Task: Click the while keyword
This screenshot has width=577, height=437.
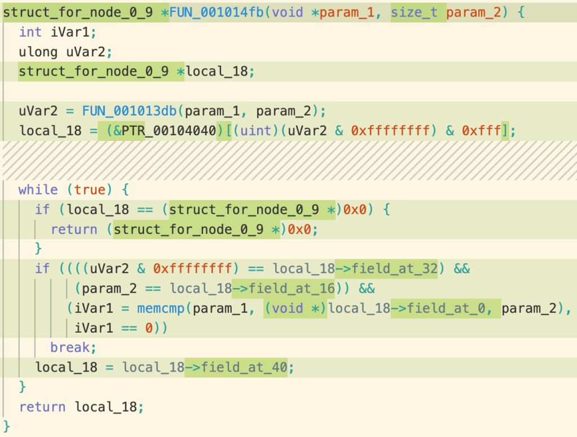Action: click(38, 190)
